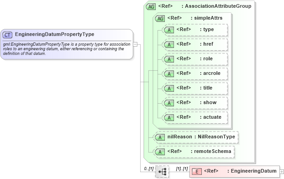Select the ': arcrole' attribute label

[x=210, y=73]
